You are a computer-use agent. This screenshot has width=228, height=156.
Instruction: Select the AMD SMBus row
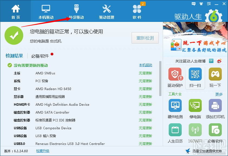(x=83, y=73)
